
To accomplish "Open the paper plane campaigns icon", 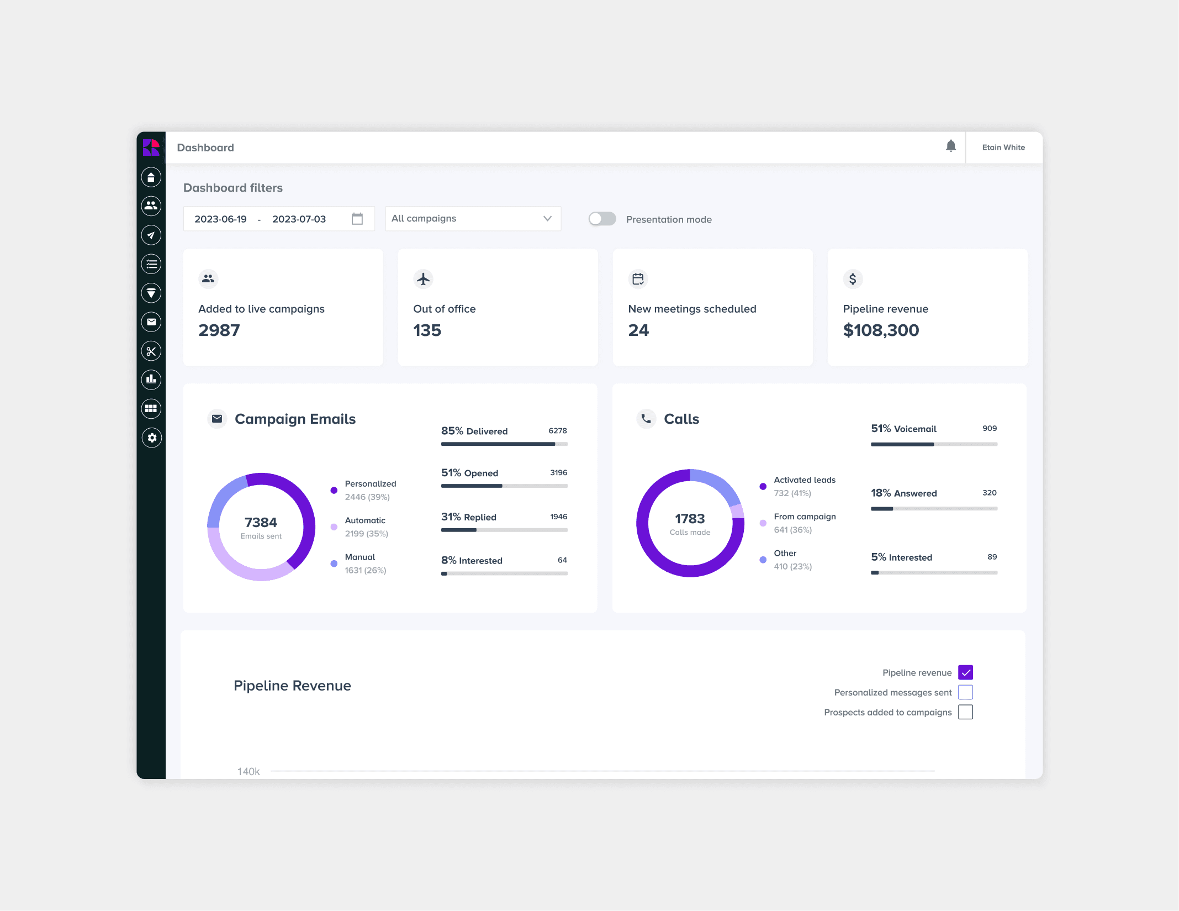I will point(151,235).
